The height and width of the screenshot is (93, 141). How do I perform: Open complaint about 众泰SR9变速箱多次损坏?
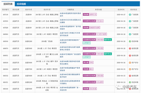point(70,15)
